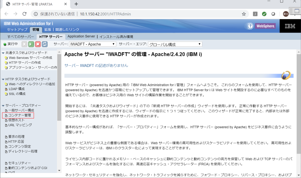Collapse the 共通タスクおよびウィザード section

[x=3, y=53]
